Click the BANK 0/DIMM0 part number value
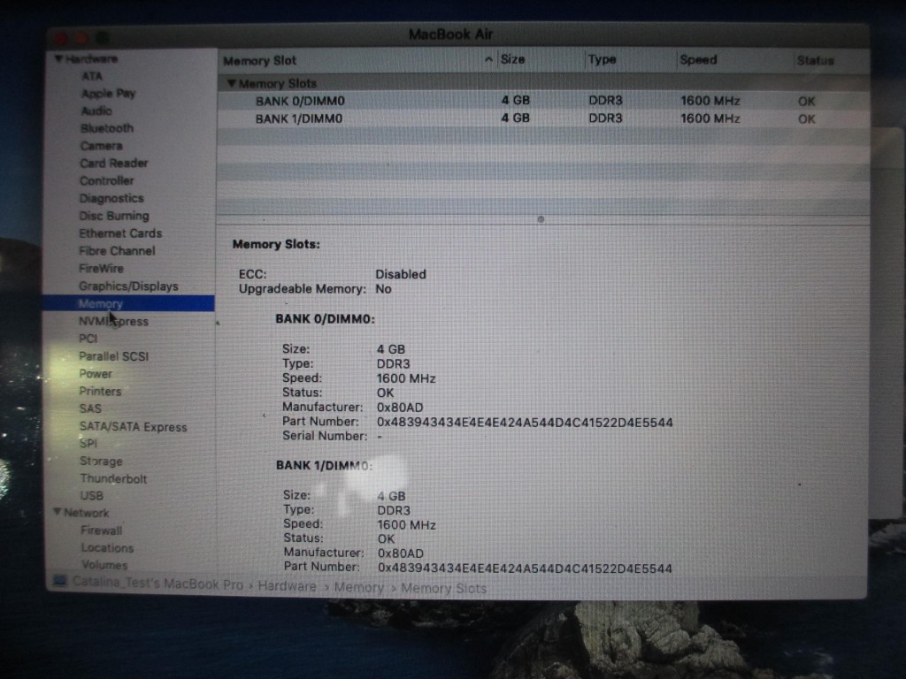Viewport: 906px width, 679px height. click(525, 423)
